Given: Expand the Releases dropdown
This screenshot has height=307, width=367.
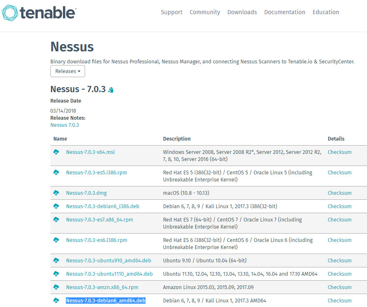Looking at the screenshot, I should [68, 71].
